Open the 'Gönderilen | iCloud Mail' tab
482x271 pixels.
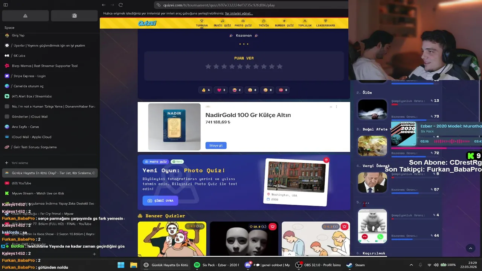(x=50, y=117)
